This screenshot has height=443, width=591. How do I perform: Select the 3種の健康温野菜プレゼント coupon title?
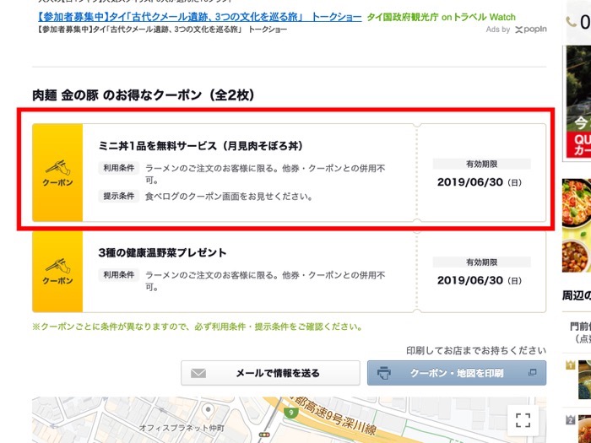(163, 252)
